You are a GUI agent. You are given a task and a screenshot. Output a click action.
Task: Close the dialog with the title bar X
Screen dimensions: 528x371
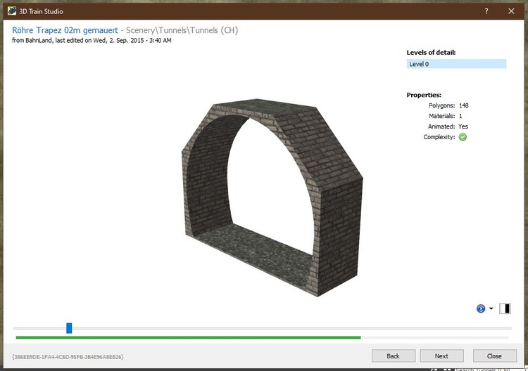pos(511,11)
